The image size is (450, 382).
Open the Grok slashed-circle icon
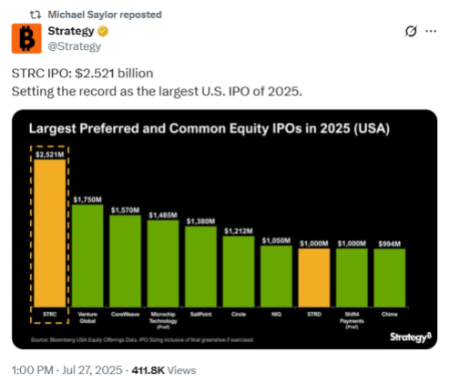[411, 31]
